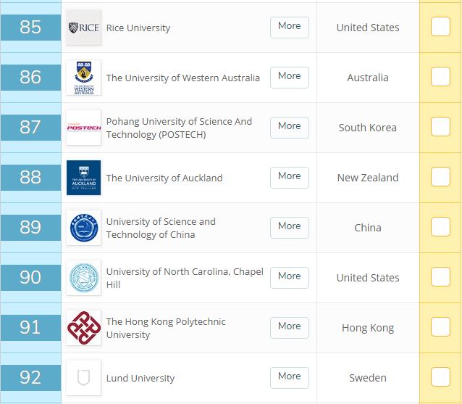Open More for Hong Kong Polytechnic University
This screenshot has height=404, width=462.
(x=289, y=326)
